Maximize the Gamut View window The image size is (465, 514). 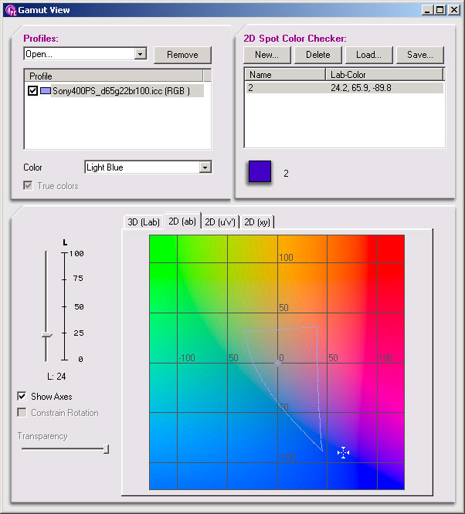(440, 10)
